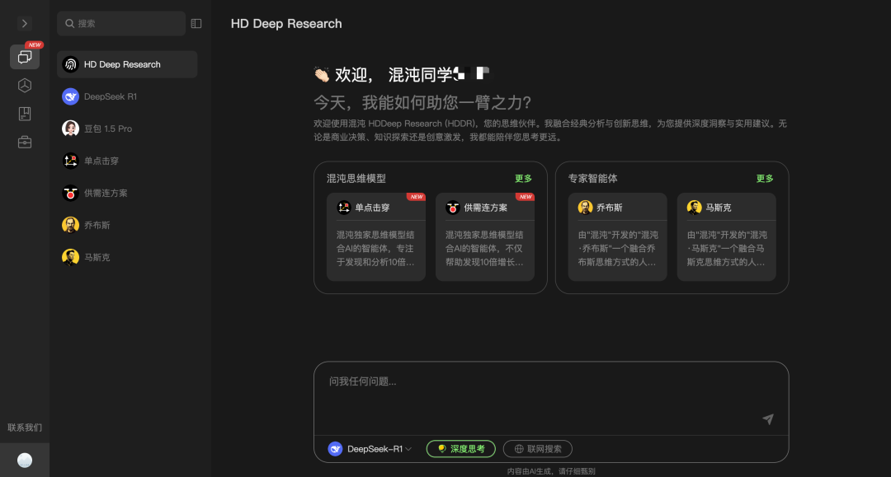The image size is (891, 477).
Task: Select 马斯克 in the sidebar list
Action: point(127,258)
